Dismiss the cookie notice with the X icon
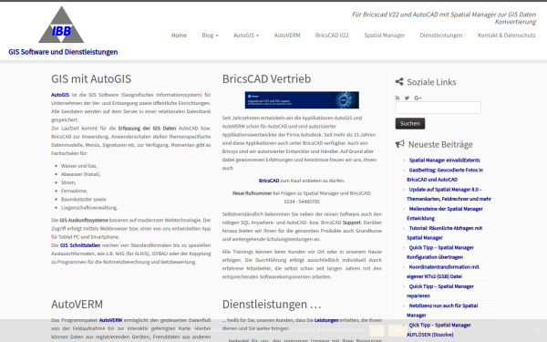This screenshot has height=342, width=547. click(x=538, y=330)
